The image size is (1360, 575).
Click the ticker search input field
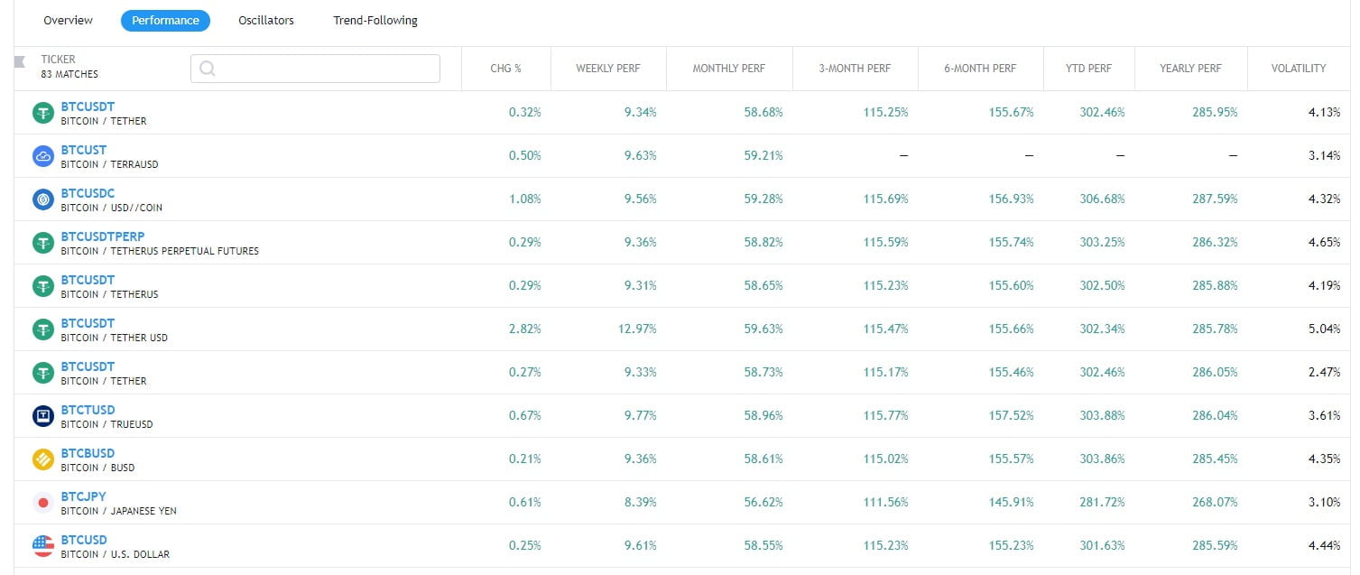point(325,69)
